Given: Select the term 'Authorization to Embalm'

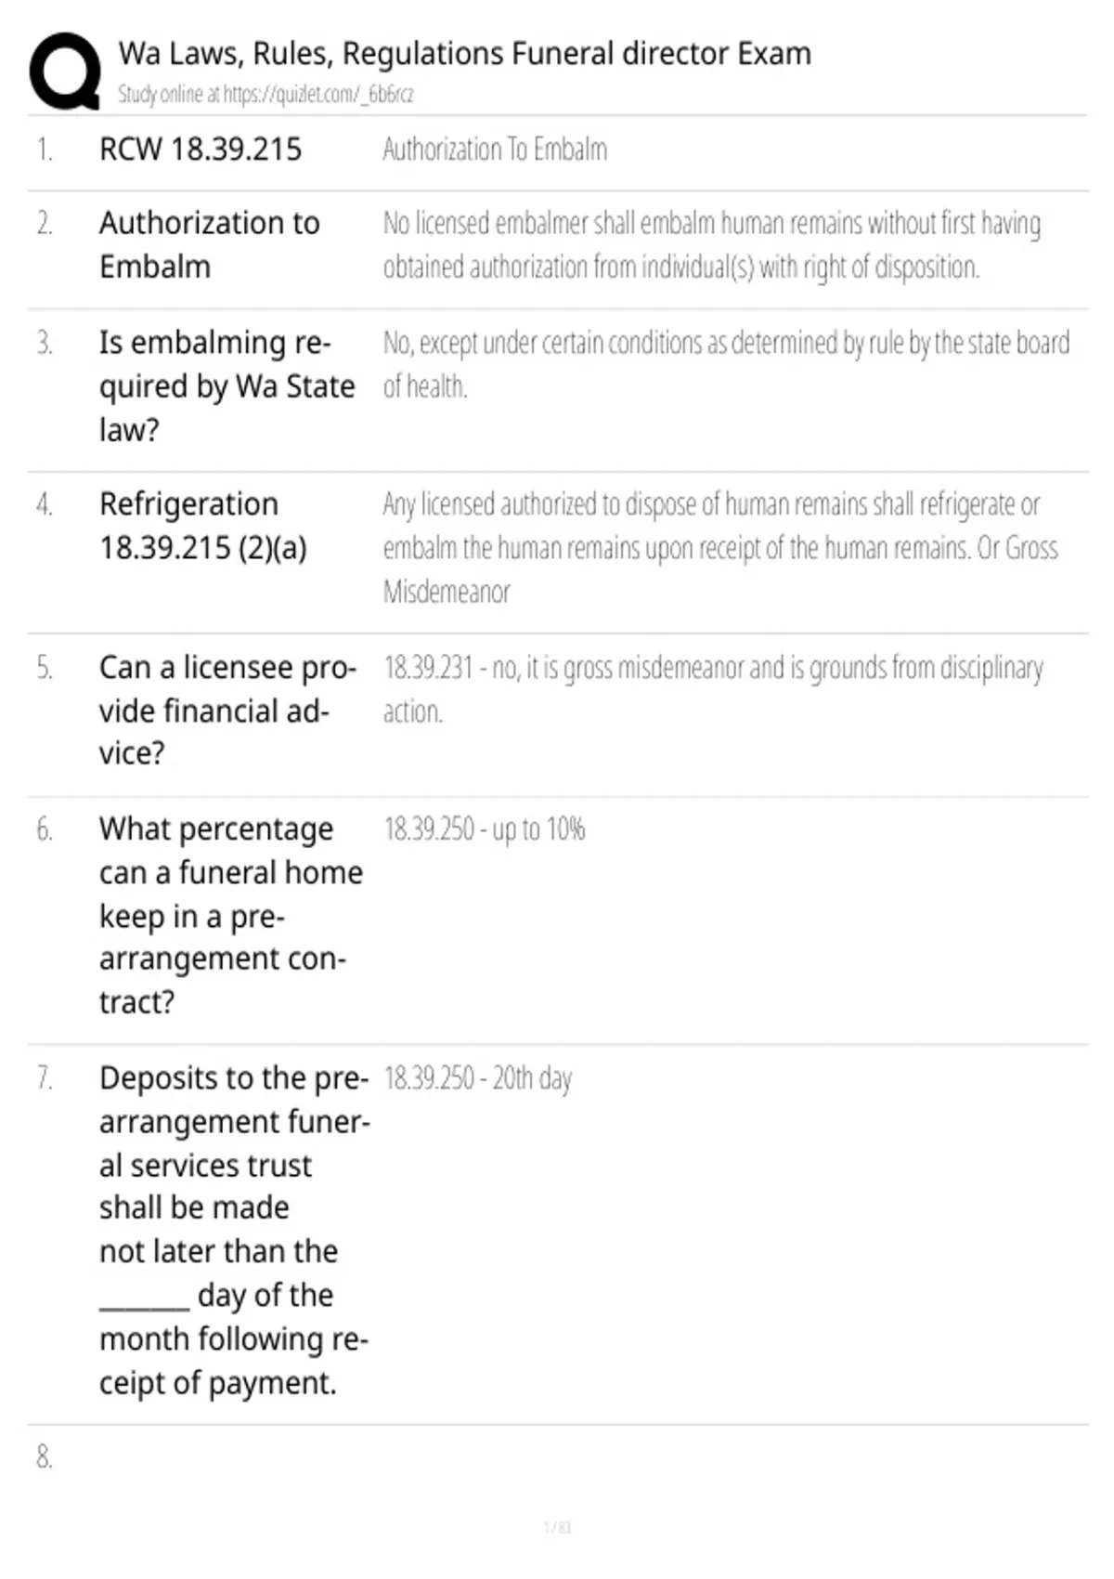Looking at the screenshot, I should 210,244.
